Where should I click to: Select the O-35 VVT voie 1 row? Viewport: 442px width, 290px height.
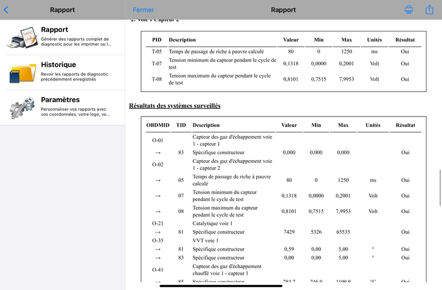tap(283, 241)
